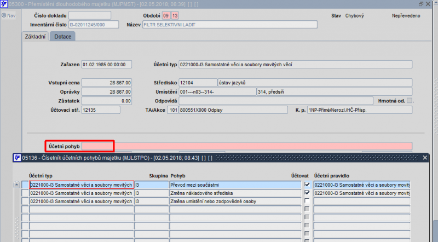Click the Období year field showing 13
Image resolution: width=438 pixels, height=242 pixels.
coord(175,16)
